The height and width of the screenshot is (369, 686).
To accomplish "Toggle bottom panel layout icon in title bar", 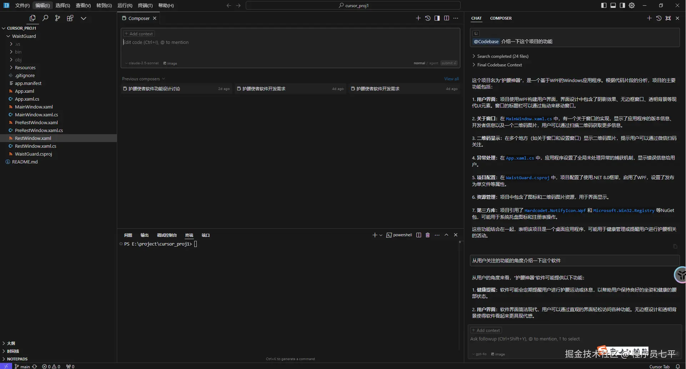I will 613,5.
